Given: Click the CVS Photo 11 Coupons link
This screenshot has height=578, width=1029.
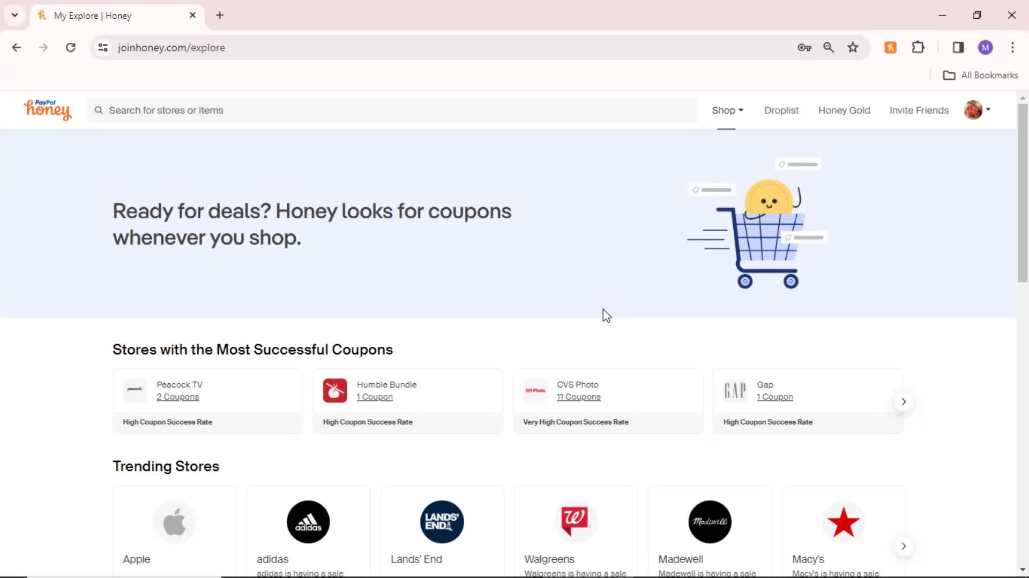Looking at the screenshot, I should pyautogui.click(x=579, y=397).
